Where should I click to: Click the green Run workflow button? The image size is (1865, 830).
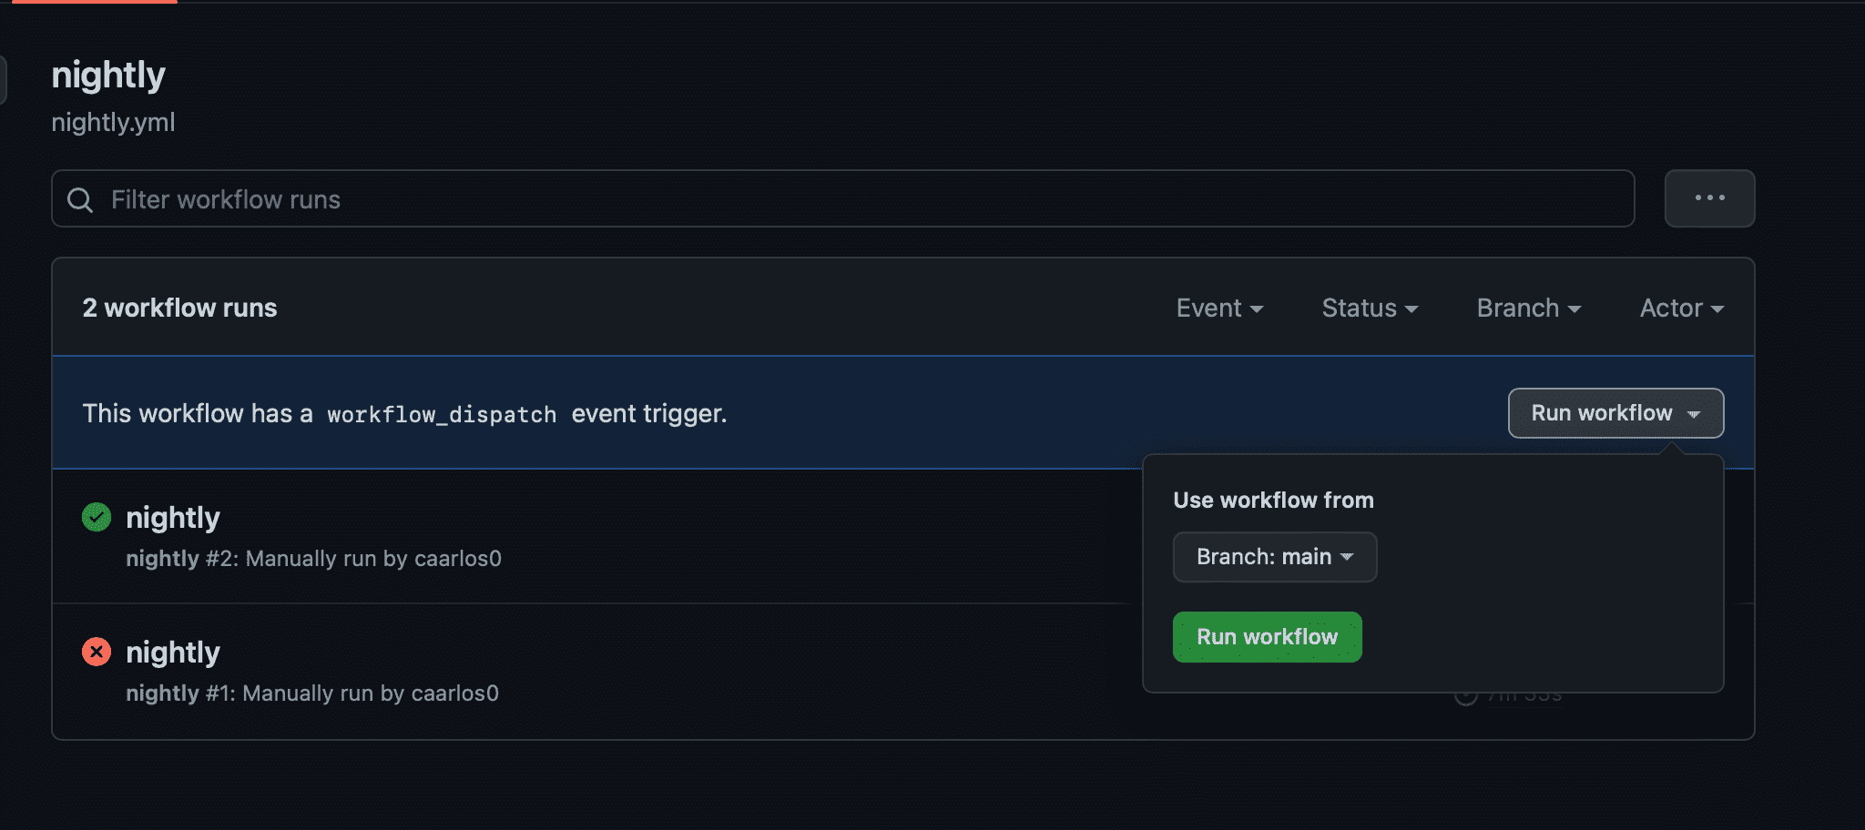1267,636
